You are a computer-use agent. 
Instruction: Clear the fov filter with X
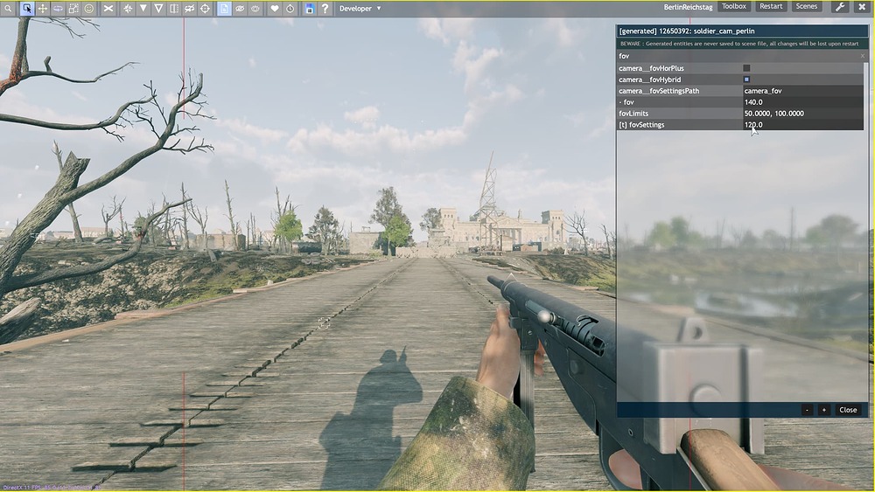tap(862, 56)
